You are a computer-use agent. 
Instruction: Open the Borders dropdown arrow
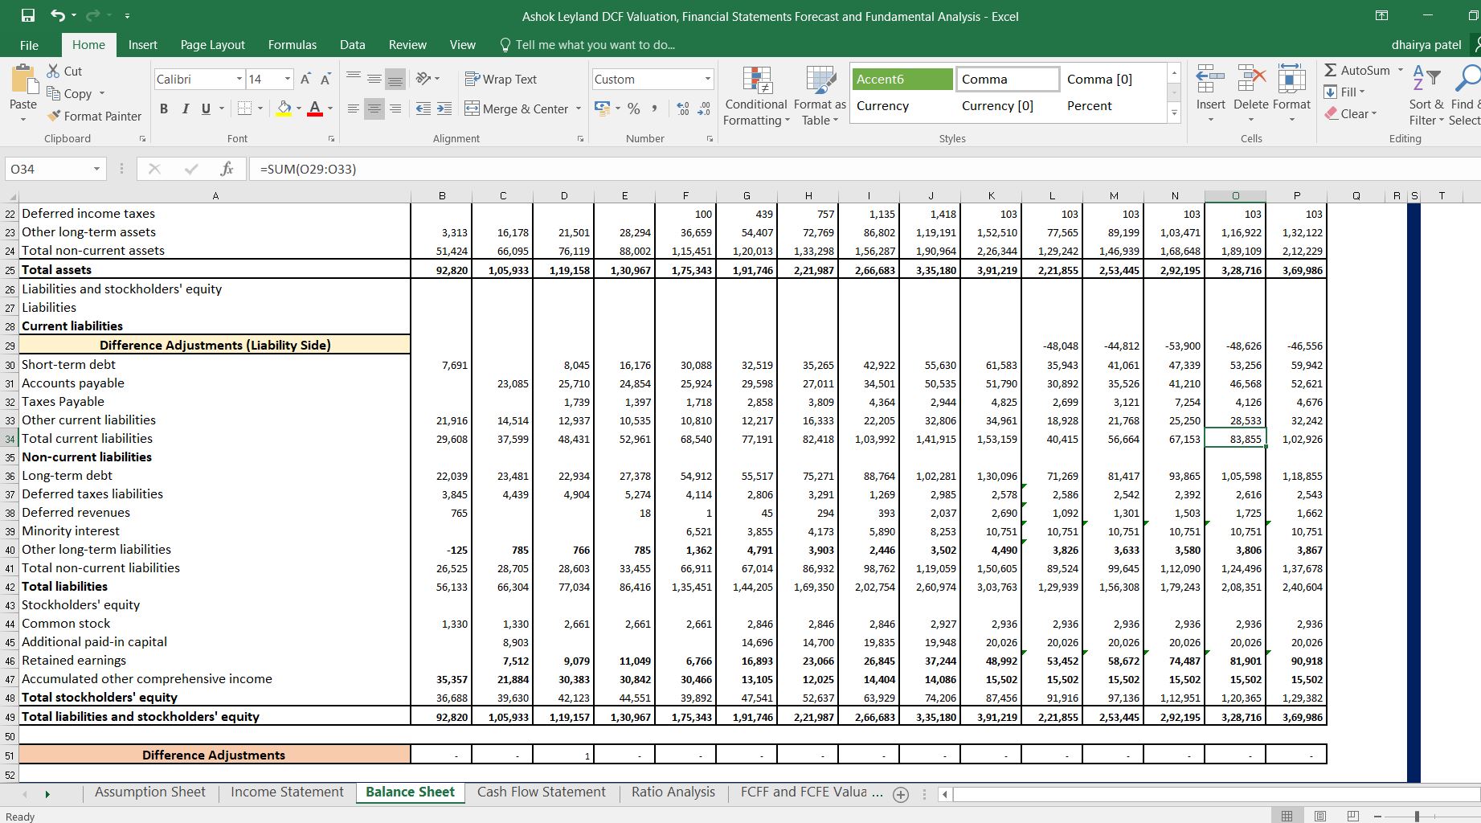click(x=261, y=109)
